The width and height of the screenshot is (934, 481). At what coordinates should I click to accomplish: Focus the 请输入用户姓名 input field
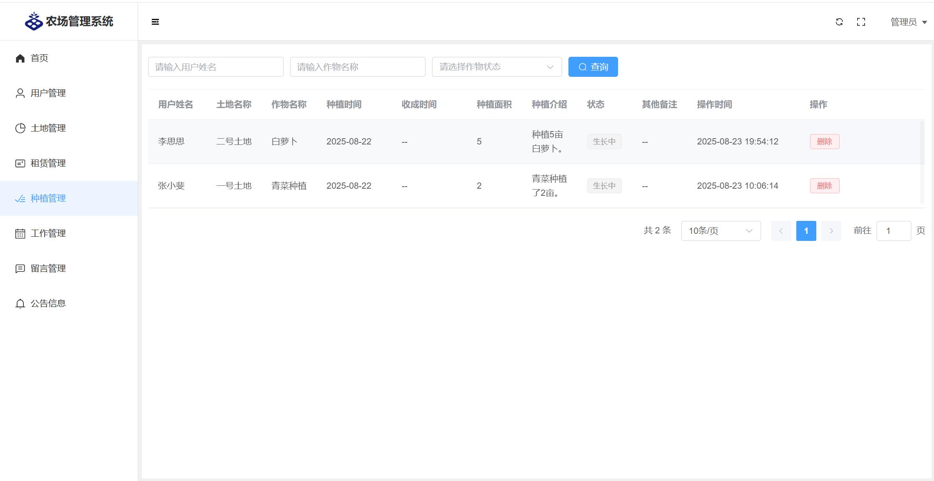216,67
